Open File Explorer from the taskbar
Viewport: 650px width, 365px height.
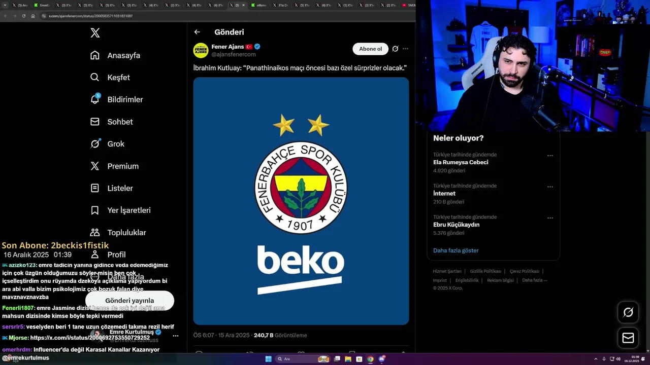pos(348,359)
